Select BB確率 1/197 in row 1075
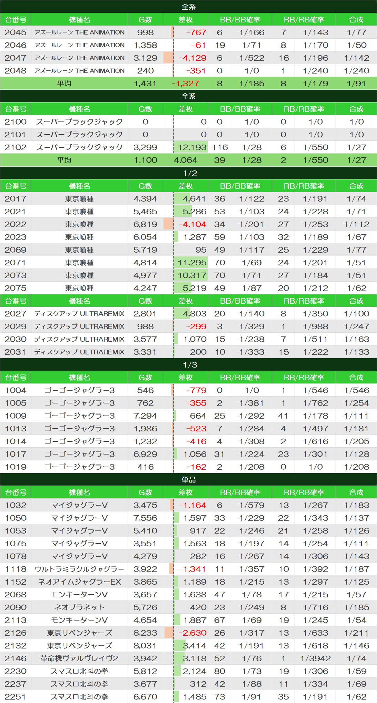This screenshot has width=377, height=703. (x=252, y=544)
